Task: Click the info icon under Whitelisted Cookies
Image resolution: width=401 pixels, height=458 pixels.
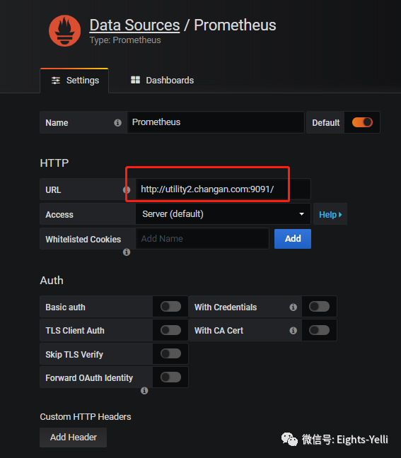Action: click(127, 252)
